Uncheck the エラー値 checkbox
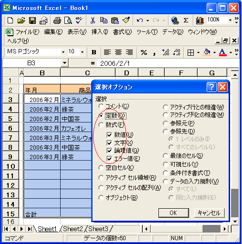Image resolution: width=242 pixels, height=244 pixels. (109, 159)
